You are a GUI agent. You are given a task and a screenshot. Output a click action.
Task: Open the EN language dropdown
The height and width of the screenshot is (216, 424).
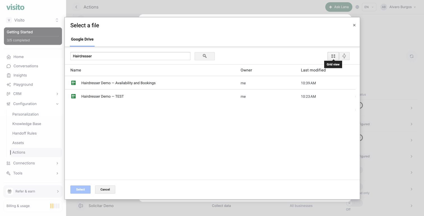point(369,7)
